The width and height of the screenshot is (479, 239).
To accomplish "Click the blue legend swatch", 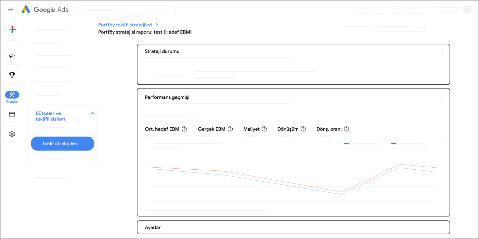I will point(346,144).
